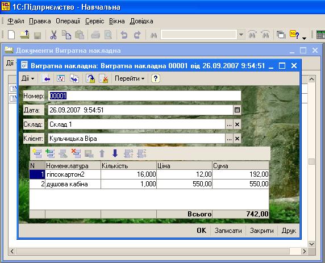Click the Refresh icon in invoice toolbar
The image size is (325, 263).
pos(61,78)
